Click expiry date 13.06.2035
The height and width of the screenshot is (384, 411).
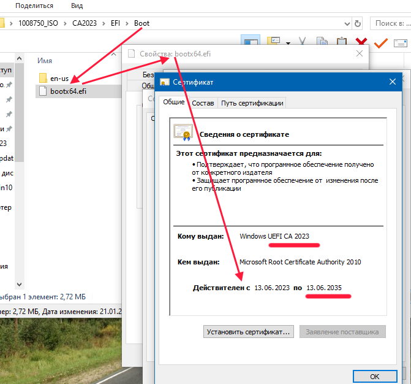point(324,288)
